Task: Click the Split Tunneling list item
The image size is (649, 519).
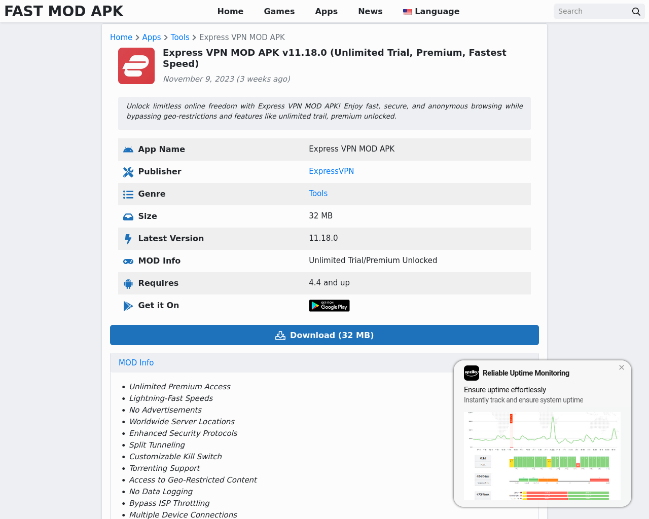Action: click(157, 445)
